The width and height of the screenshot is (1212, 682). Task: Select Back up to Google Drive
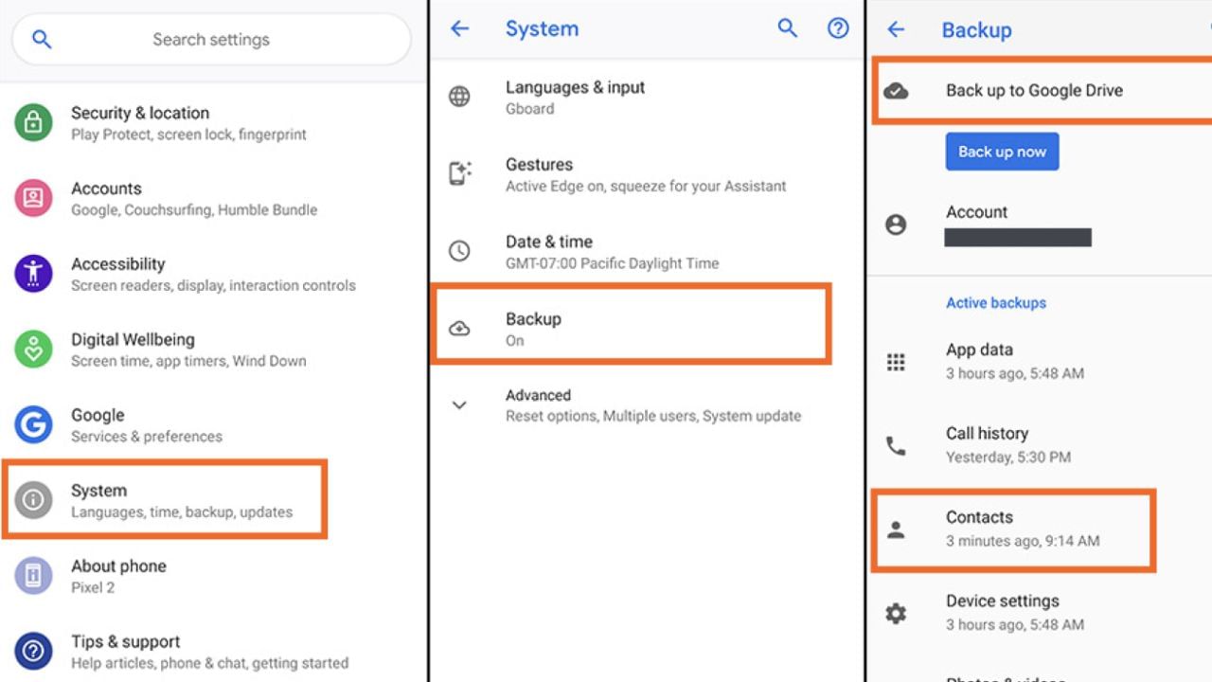point(1042,90)
